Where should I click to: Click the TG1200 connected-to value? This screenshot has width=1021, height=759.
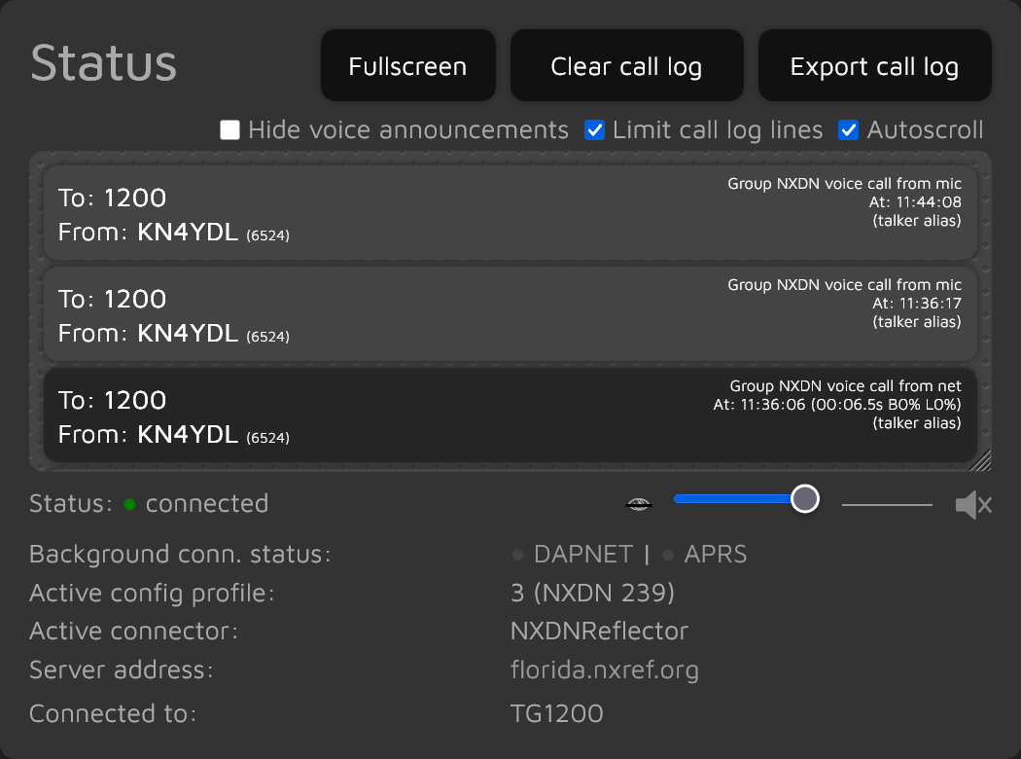pyautogui.click(x=556, y=714)
